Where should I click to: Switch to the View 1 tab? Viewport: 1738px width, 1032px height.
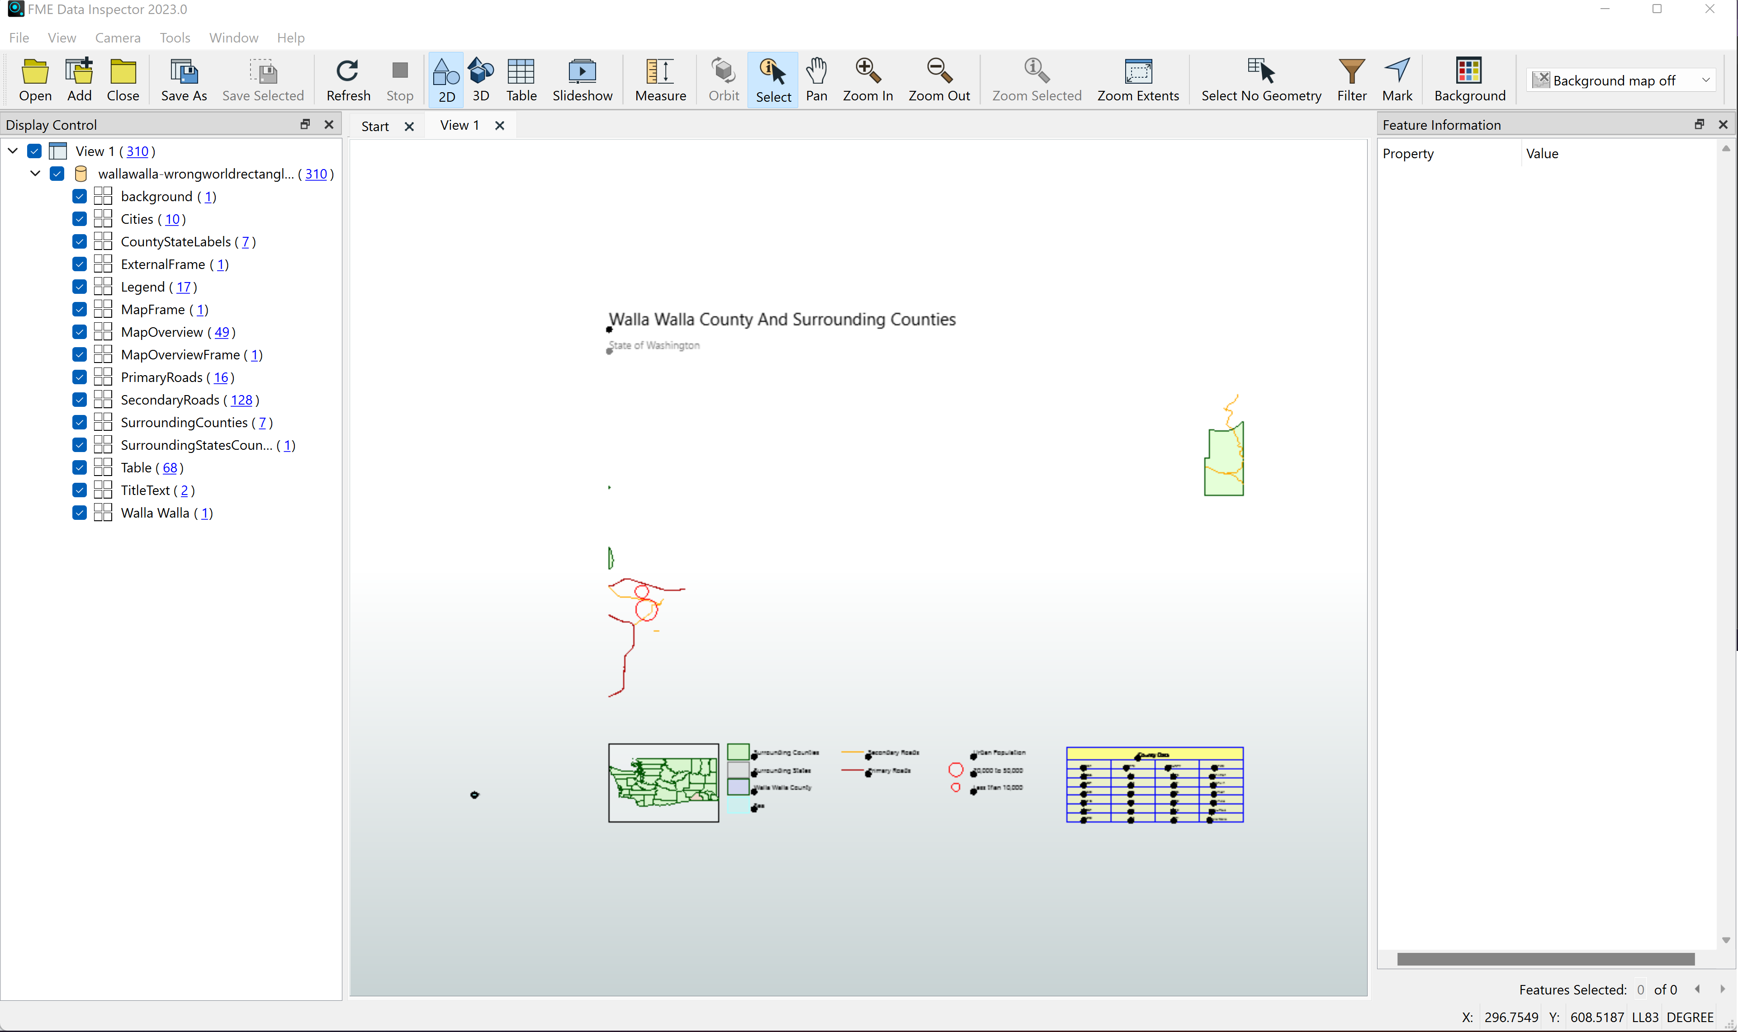(x=459, y=125)
